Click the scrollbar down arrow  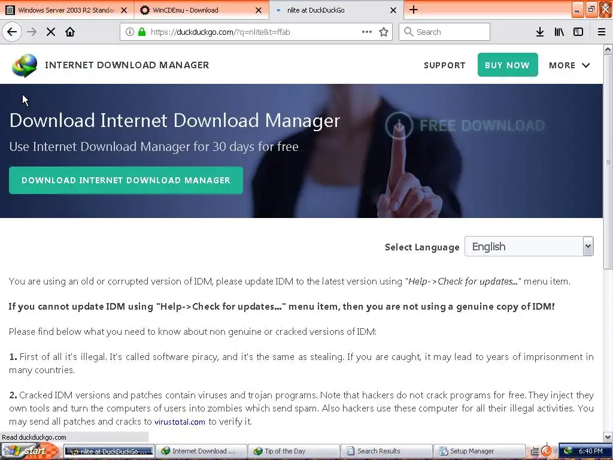click(x=608, y=437)
